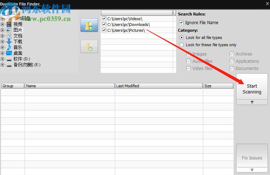Uncheck the C:\Users\pc\Pictures\ path checkbox

104,30
